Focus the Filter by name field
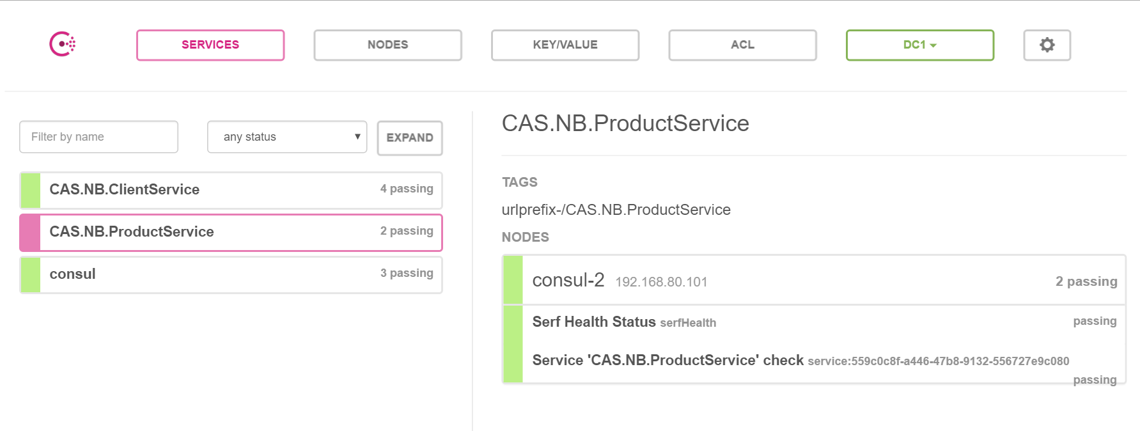The height and width of the screenshot is (431, 1140). (x=98, y=137)
